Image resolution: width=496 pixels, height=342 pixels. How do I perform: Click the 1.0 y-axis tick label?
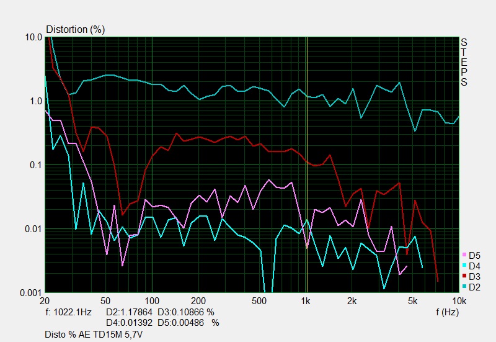point(36,101)
